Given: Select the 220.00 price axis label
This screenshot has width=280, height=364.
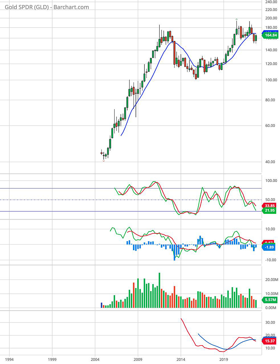Looking at the screenshot, I should coord(271,10).
